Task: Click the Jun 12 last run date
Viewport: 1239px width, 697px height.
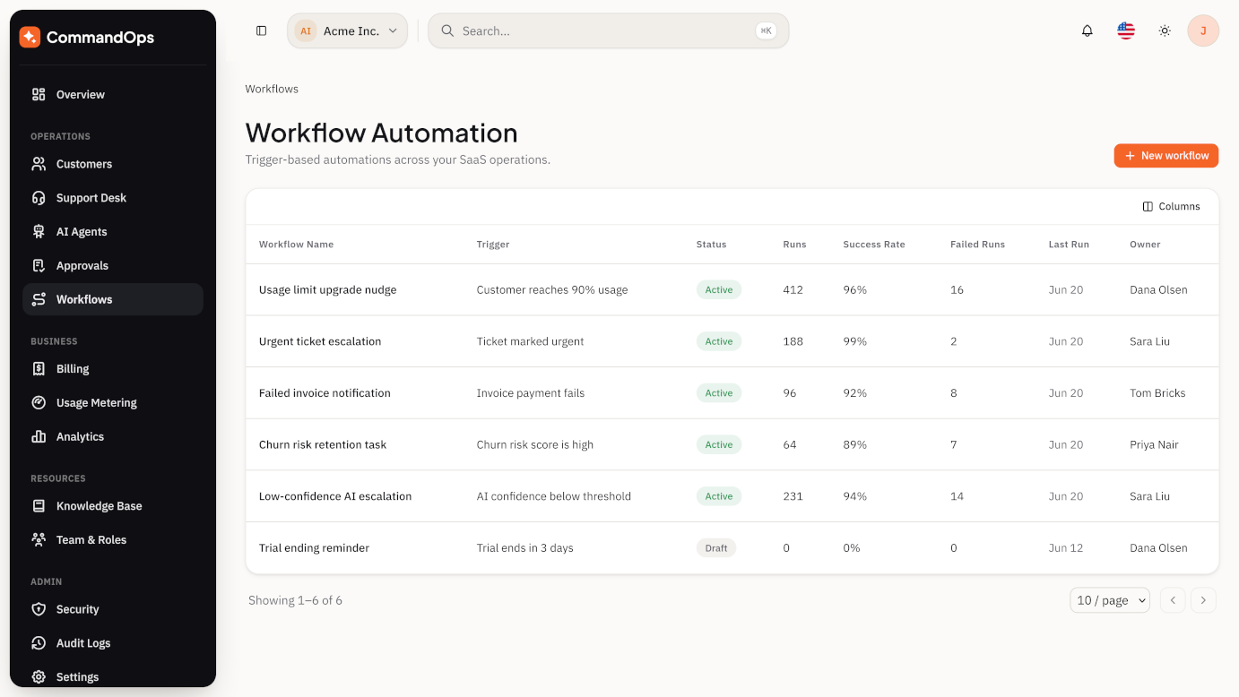Action: 1066,548
